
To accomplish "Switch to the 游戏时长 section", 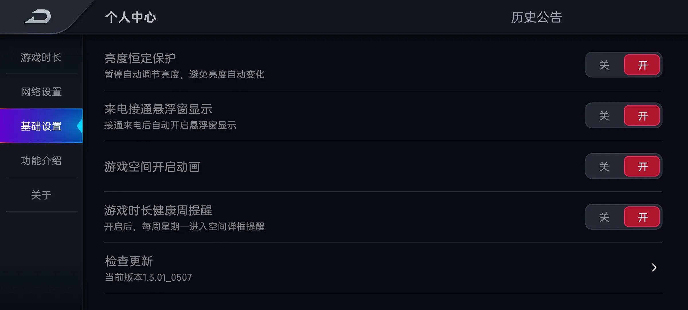I will 41,58.
